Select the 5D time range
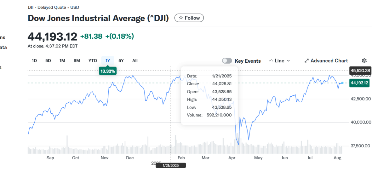Image resolution: width=378 pixels, height=171 pixels. [x=48, y=61]
